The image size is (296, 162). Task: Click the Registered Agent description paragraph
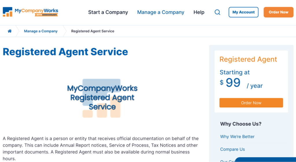coord(101,148)
